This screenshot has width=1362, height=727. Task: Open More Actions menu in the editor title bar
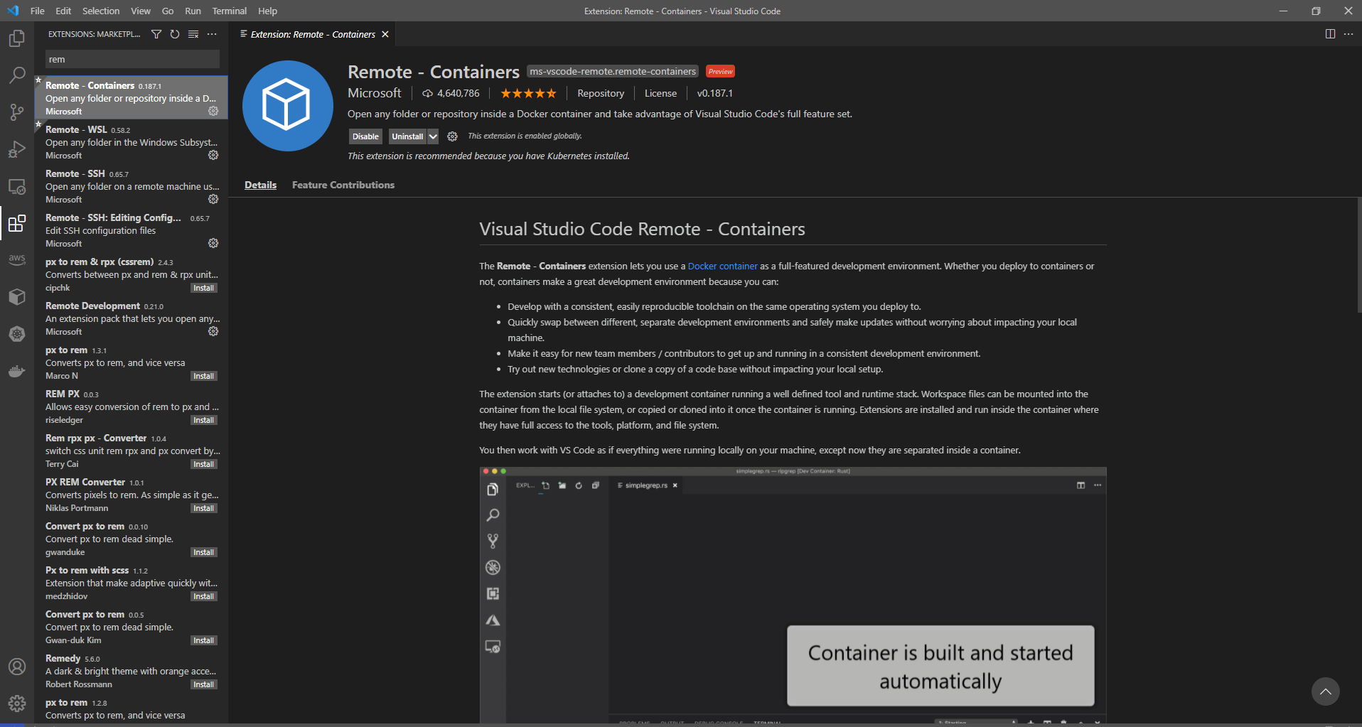pos(1349,33)
